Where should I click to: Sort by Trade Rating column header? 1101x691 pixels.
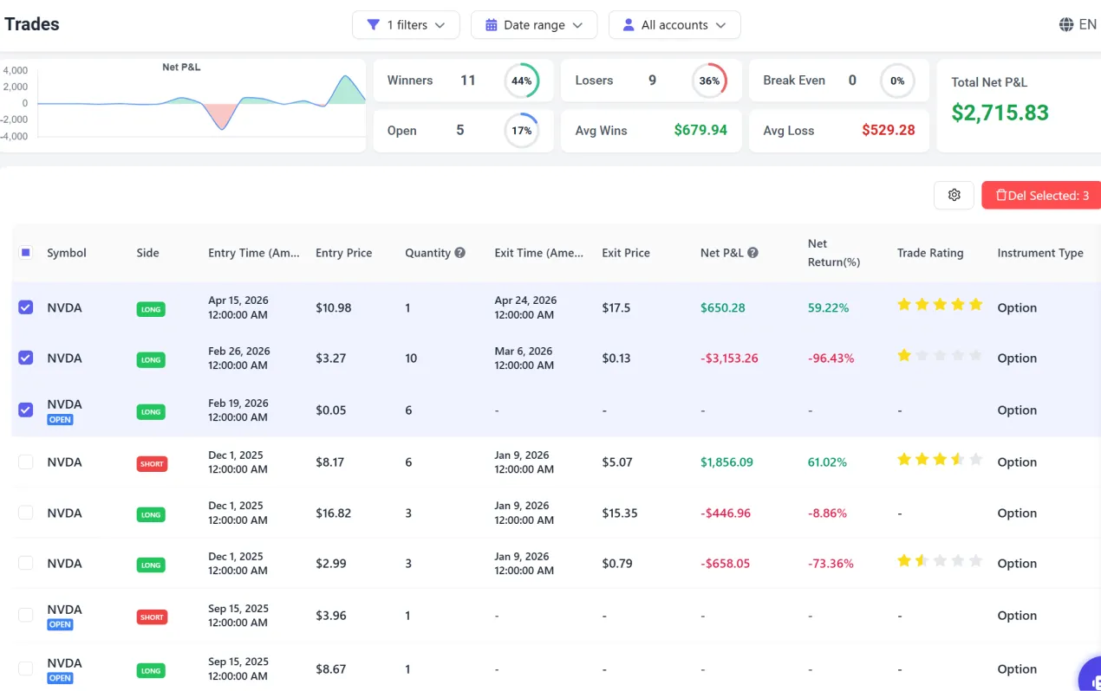point(930,253)
